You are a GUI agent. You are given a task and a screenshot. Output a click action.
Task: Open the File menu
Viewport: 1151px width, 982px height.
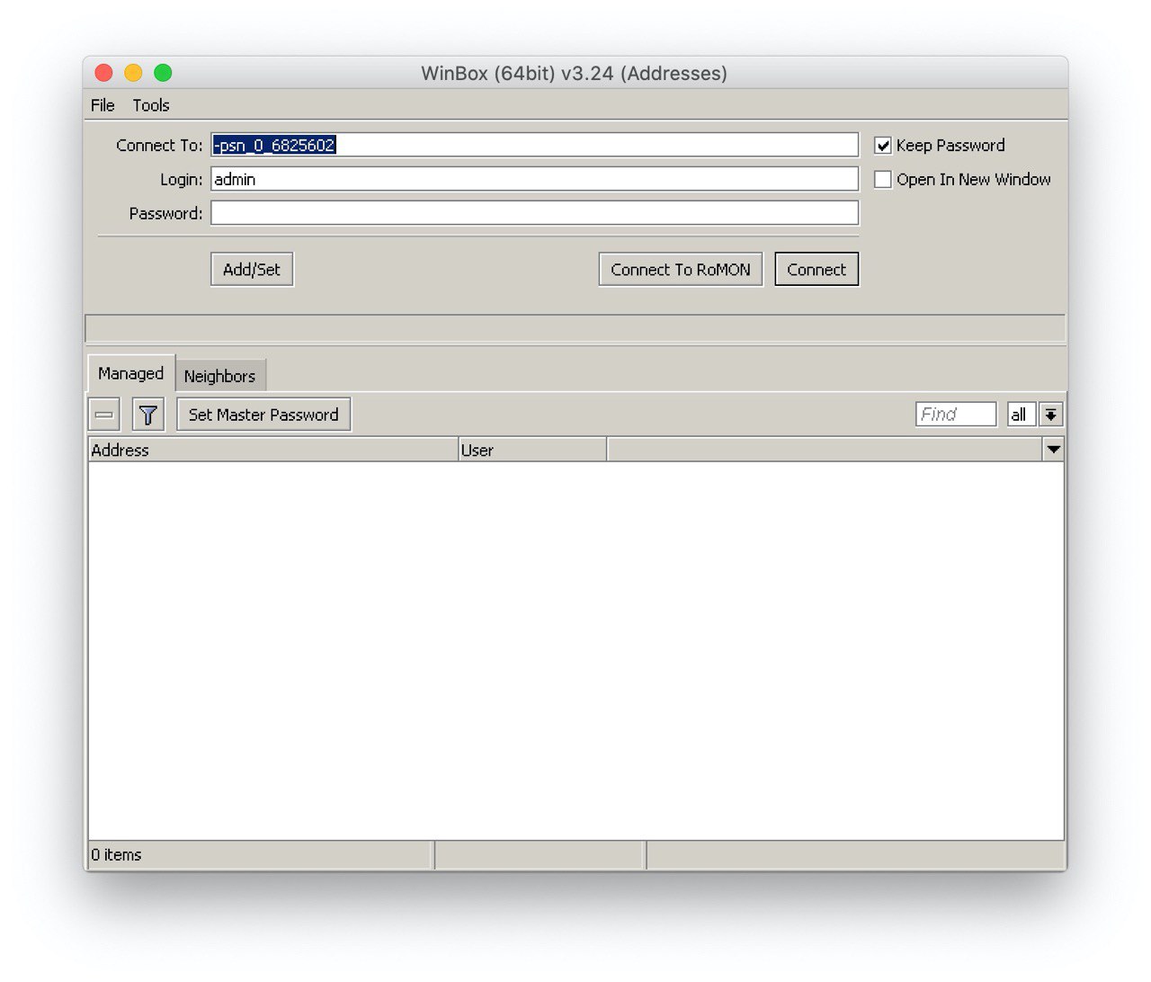click(x=103, y=105)
